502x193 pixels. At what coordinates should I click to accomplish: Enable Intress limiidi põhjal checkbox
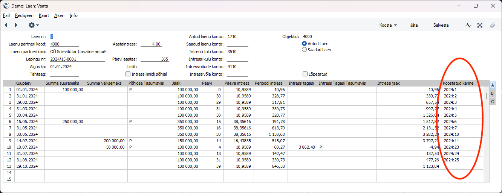(x=128, y=74)
